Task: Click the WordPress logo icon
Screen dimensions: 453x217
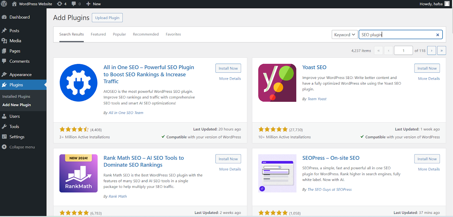Action: point(4,4)
